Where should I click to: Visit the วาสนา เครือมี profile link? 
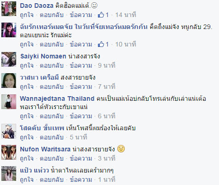tap(39, 77)
